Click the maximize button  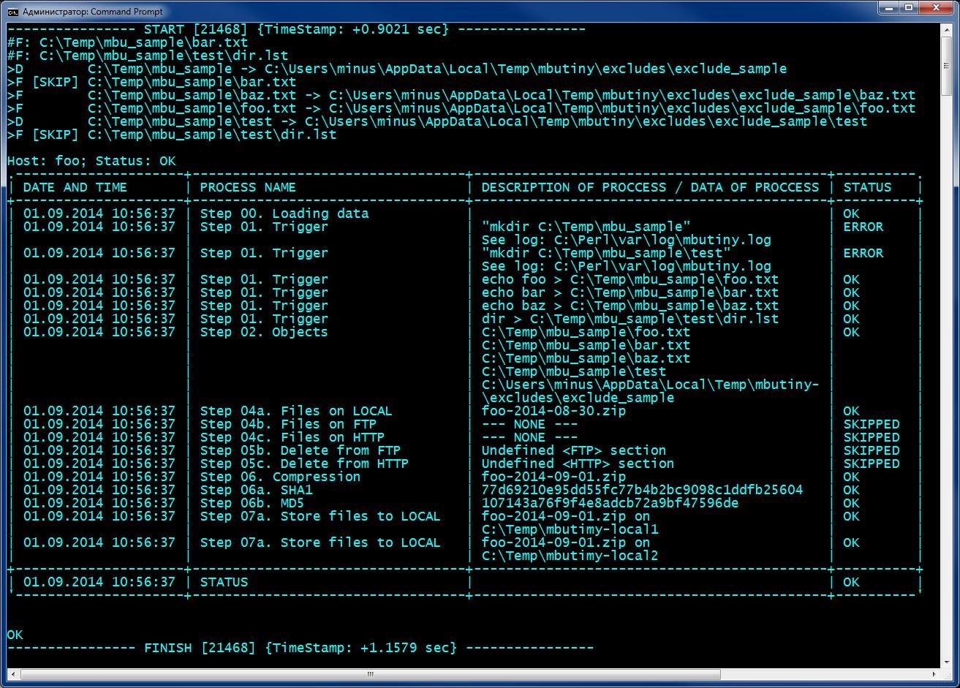pyautogui.click(x=909, y=8)
